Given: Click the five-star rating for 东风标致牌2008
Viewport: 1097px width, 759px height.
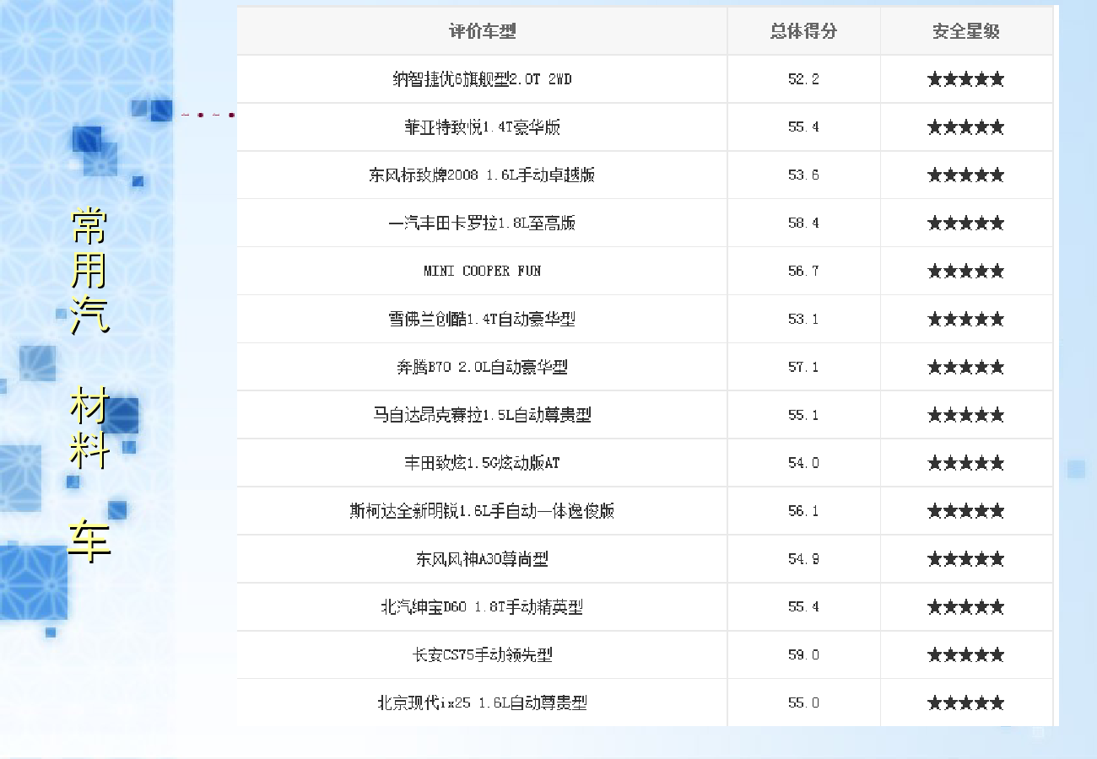Looking at the screenshot, I should point(966,175).
